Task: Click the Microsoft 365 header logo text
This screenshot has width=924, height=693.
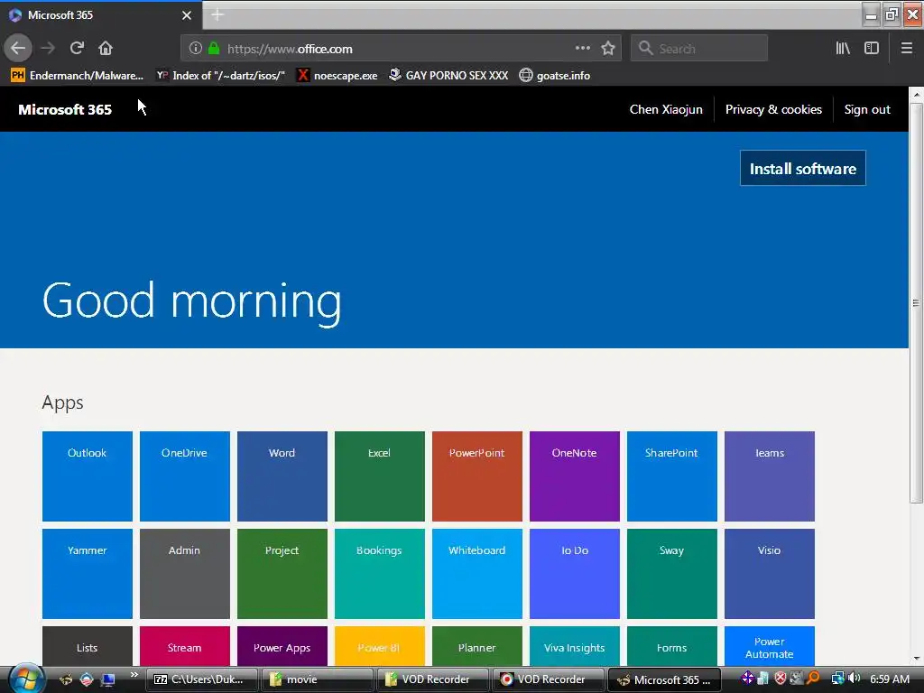Action: coord(65,109)
